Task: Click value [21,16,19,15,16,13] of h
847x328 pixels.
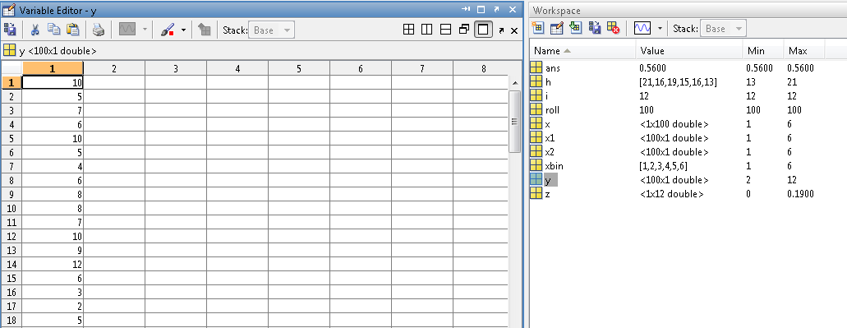Action: point(679,82)
